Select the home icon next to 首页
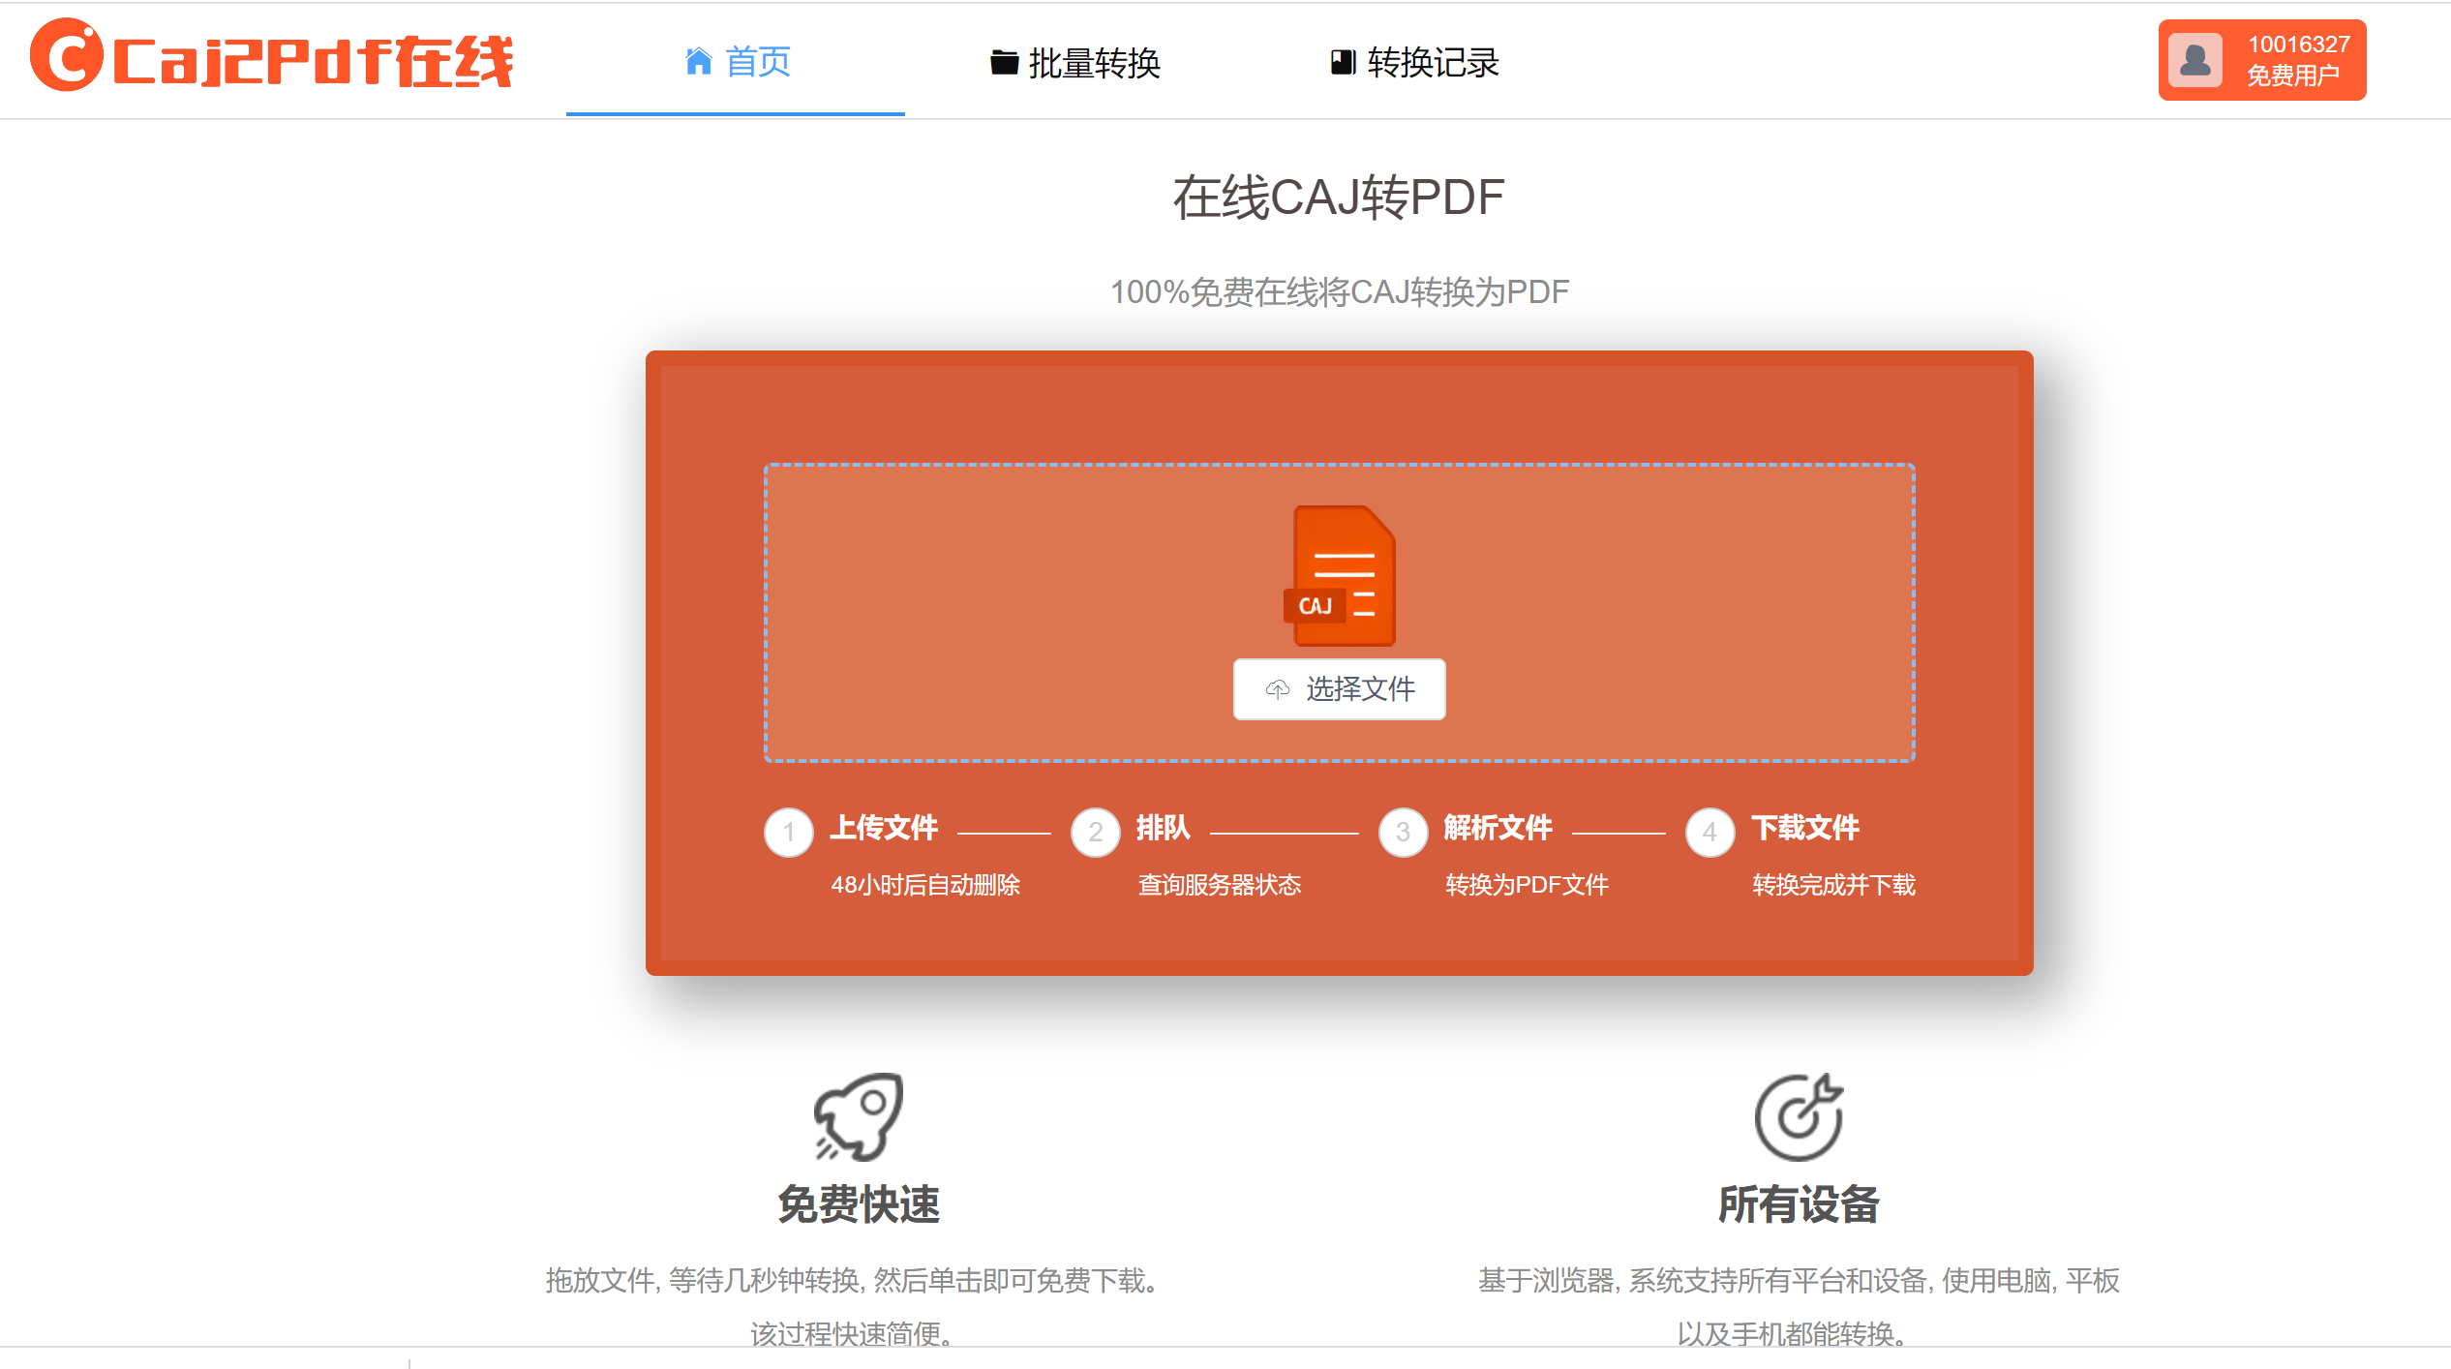2451x1369 pixels. tap(699, 61)
